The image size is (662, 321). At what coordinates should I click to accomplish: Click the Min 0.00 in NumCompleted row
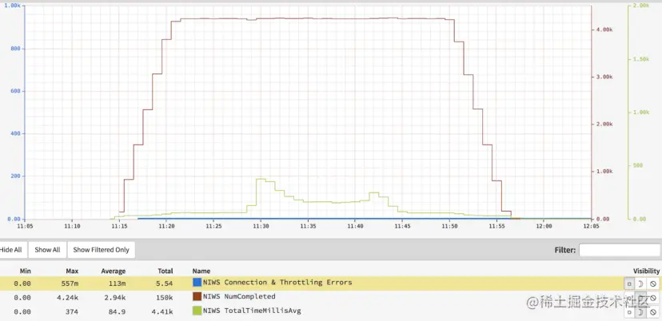22,297
